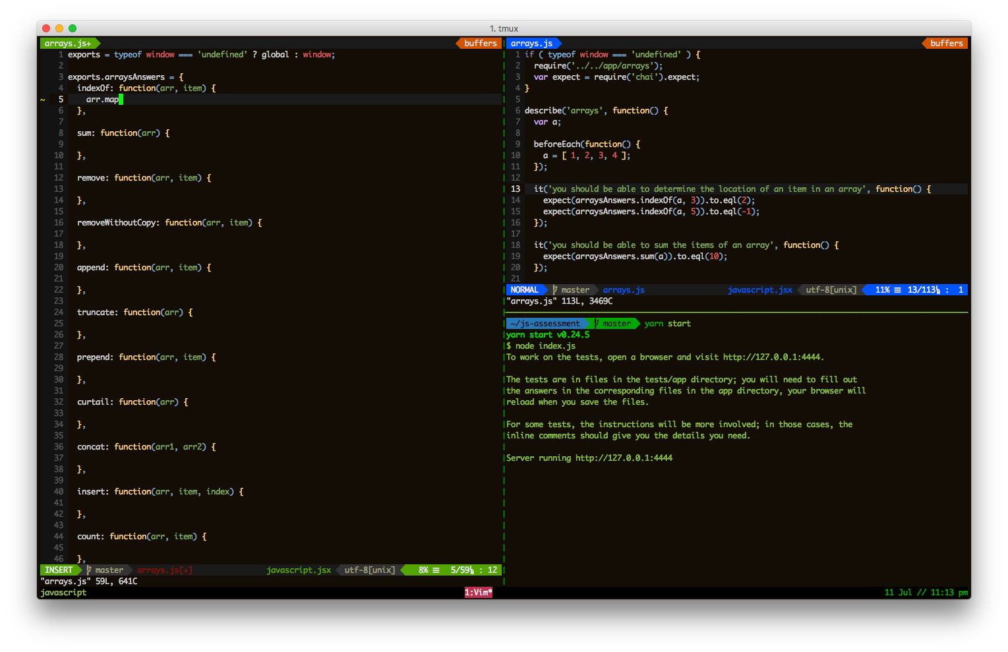Click arr.map on line 5
Viewport: 1008px width, 652px height.
[102, 100]
